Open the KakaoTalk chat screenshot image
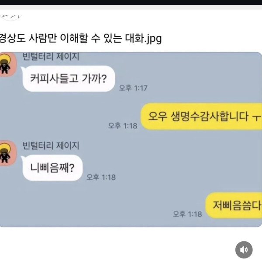Viewport: 262px width, 265px height. click(131, 140)
